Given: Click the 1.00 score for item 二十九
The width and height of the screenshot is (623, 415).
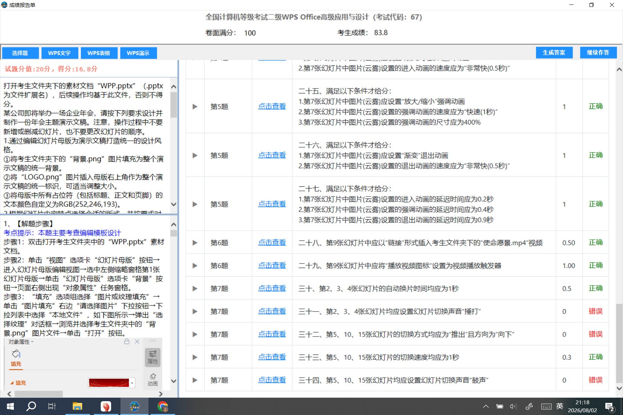Looking at the screenshot, I should (x=569, y=266).
